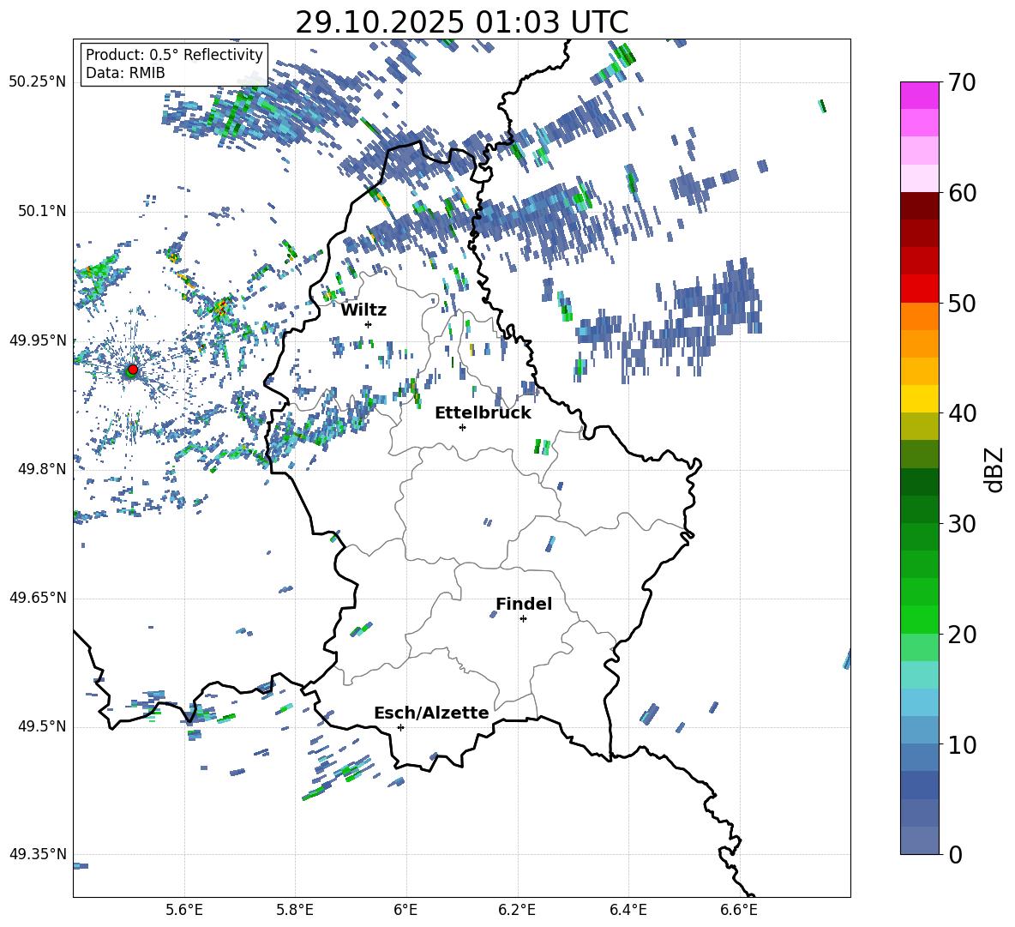Click the timestamp title 29.10.2025 01:03 UTC

(461, 22)
